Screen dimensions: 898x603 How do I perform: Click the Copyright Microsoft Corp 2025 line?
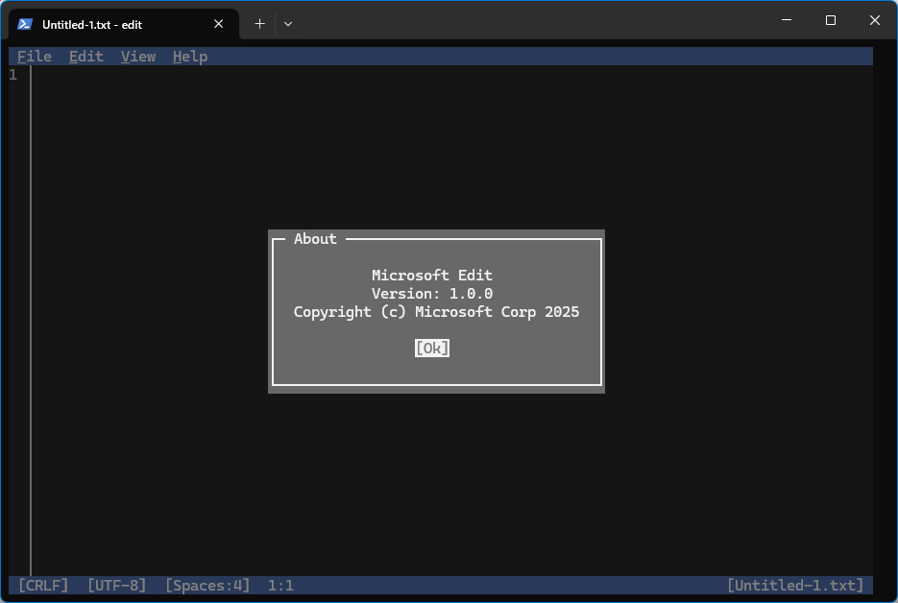[x=436, y=311]
